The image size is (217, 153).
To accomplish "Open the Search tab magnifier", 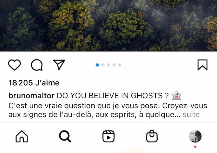I will coord(65,136).
